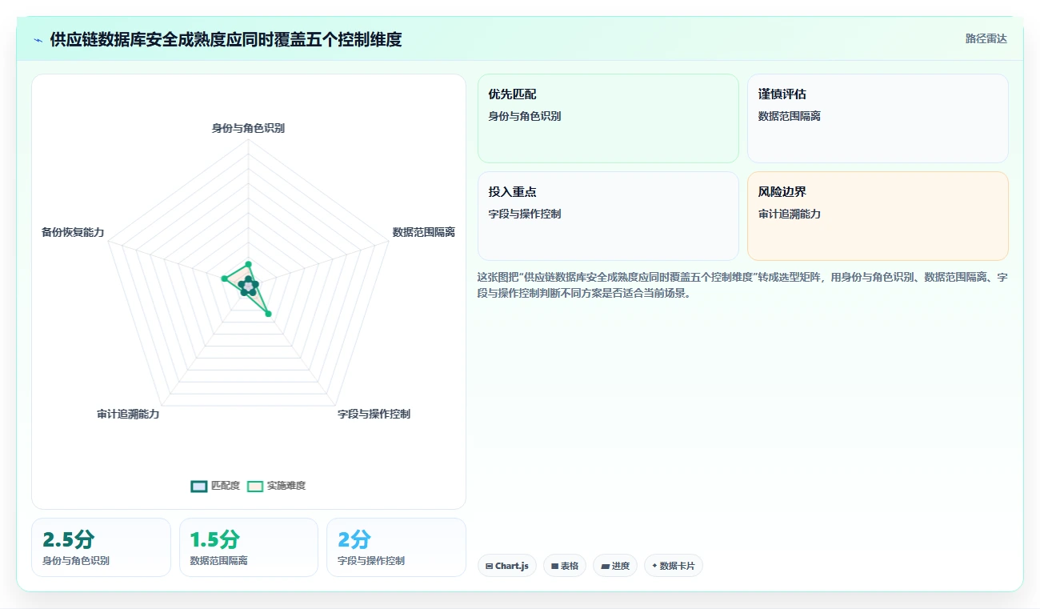Select the 表格 tag
This screenshot has width=1040, height=609.
565,566
